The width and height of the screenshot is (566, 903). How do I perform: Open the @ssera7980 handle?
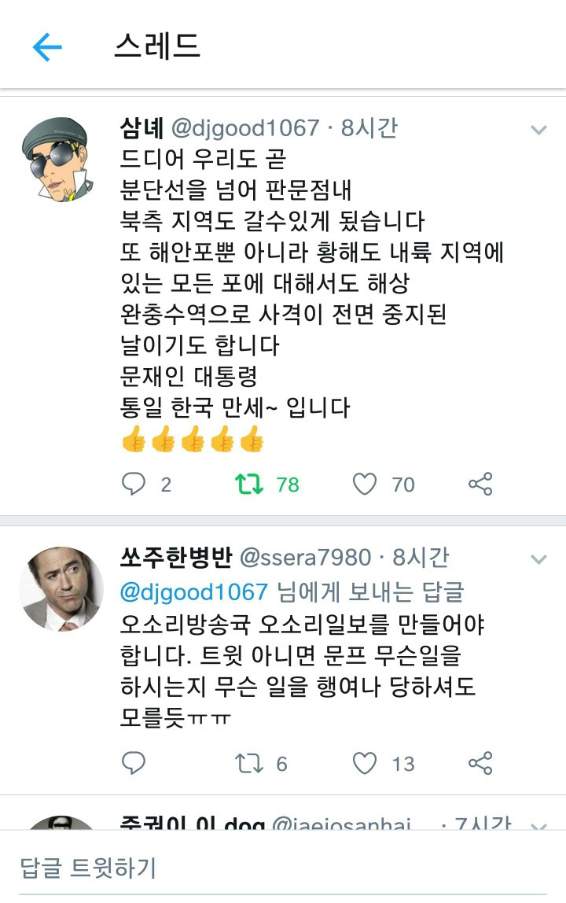[305, 558]
